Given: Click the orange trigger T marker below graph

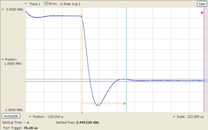Looking at the screenshot, I should click(x=82, y=113).
